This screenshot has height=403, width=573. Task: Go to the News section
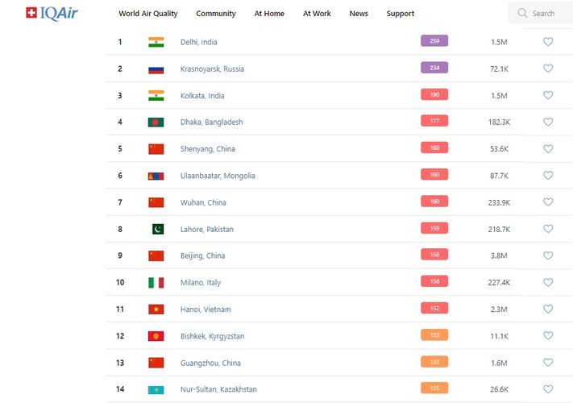tap(359, 14)
